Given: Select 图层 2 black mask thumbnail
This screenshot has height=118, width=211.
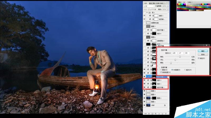Looking at the screenshot, I should (x=154, y=98).
